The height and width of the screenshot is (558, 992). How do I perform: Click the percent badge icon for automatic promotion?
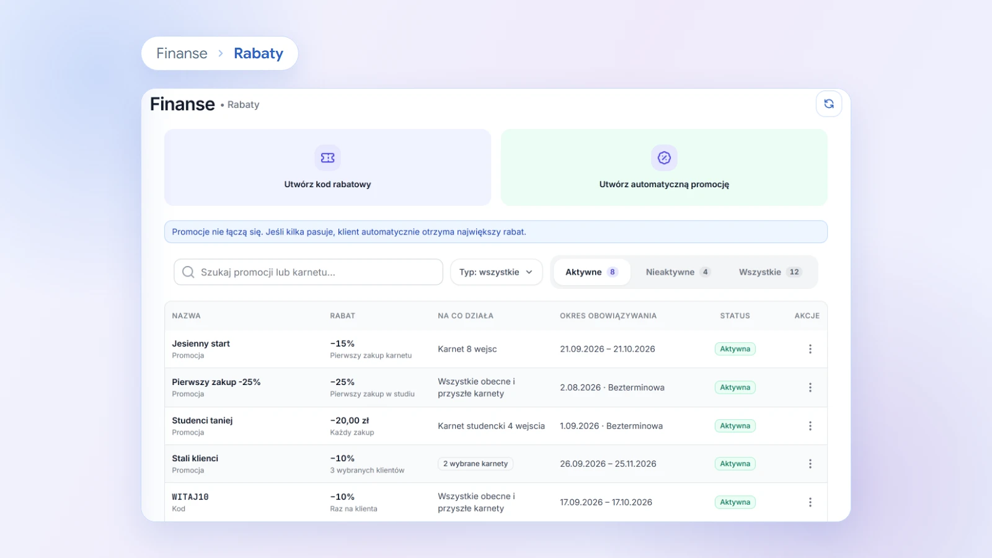coord(664,158)
